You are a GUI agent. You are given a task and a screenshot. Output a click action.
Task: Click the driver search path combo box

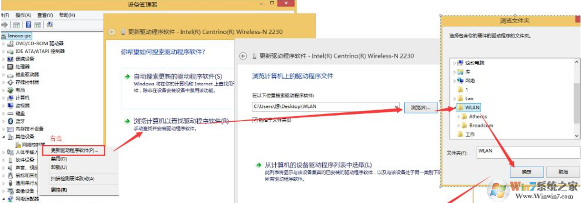coord(327,106)
